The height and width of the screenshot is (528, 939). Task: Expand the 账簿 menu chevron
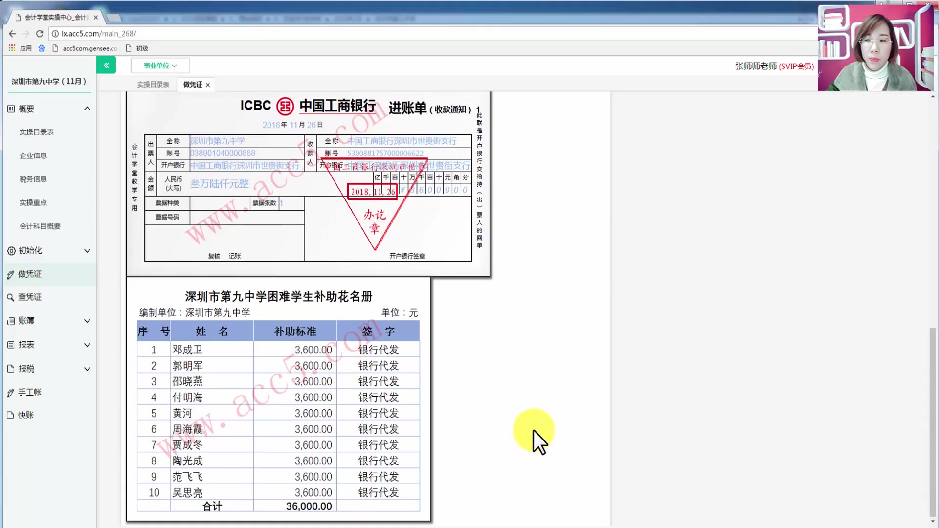pyautogui.click(x=87, y=321)
